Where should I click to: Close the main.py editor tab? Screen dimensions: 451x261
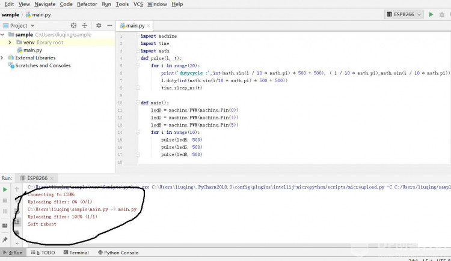(x=149, y=26)
